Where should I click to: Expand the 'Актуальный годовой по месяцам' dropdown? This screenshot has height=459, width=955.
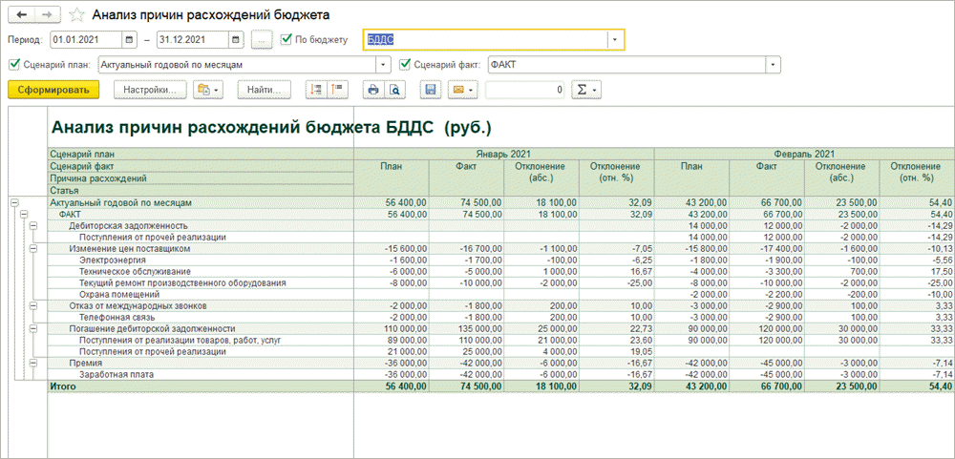pyautogui.click(x=384, y=65)
